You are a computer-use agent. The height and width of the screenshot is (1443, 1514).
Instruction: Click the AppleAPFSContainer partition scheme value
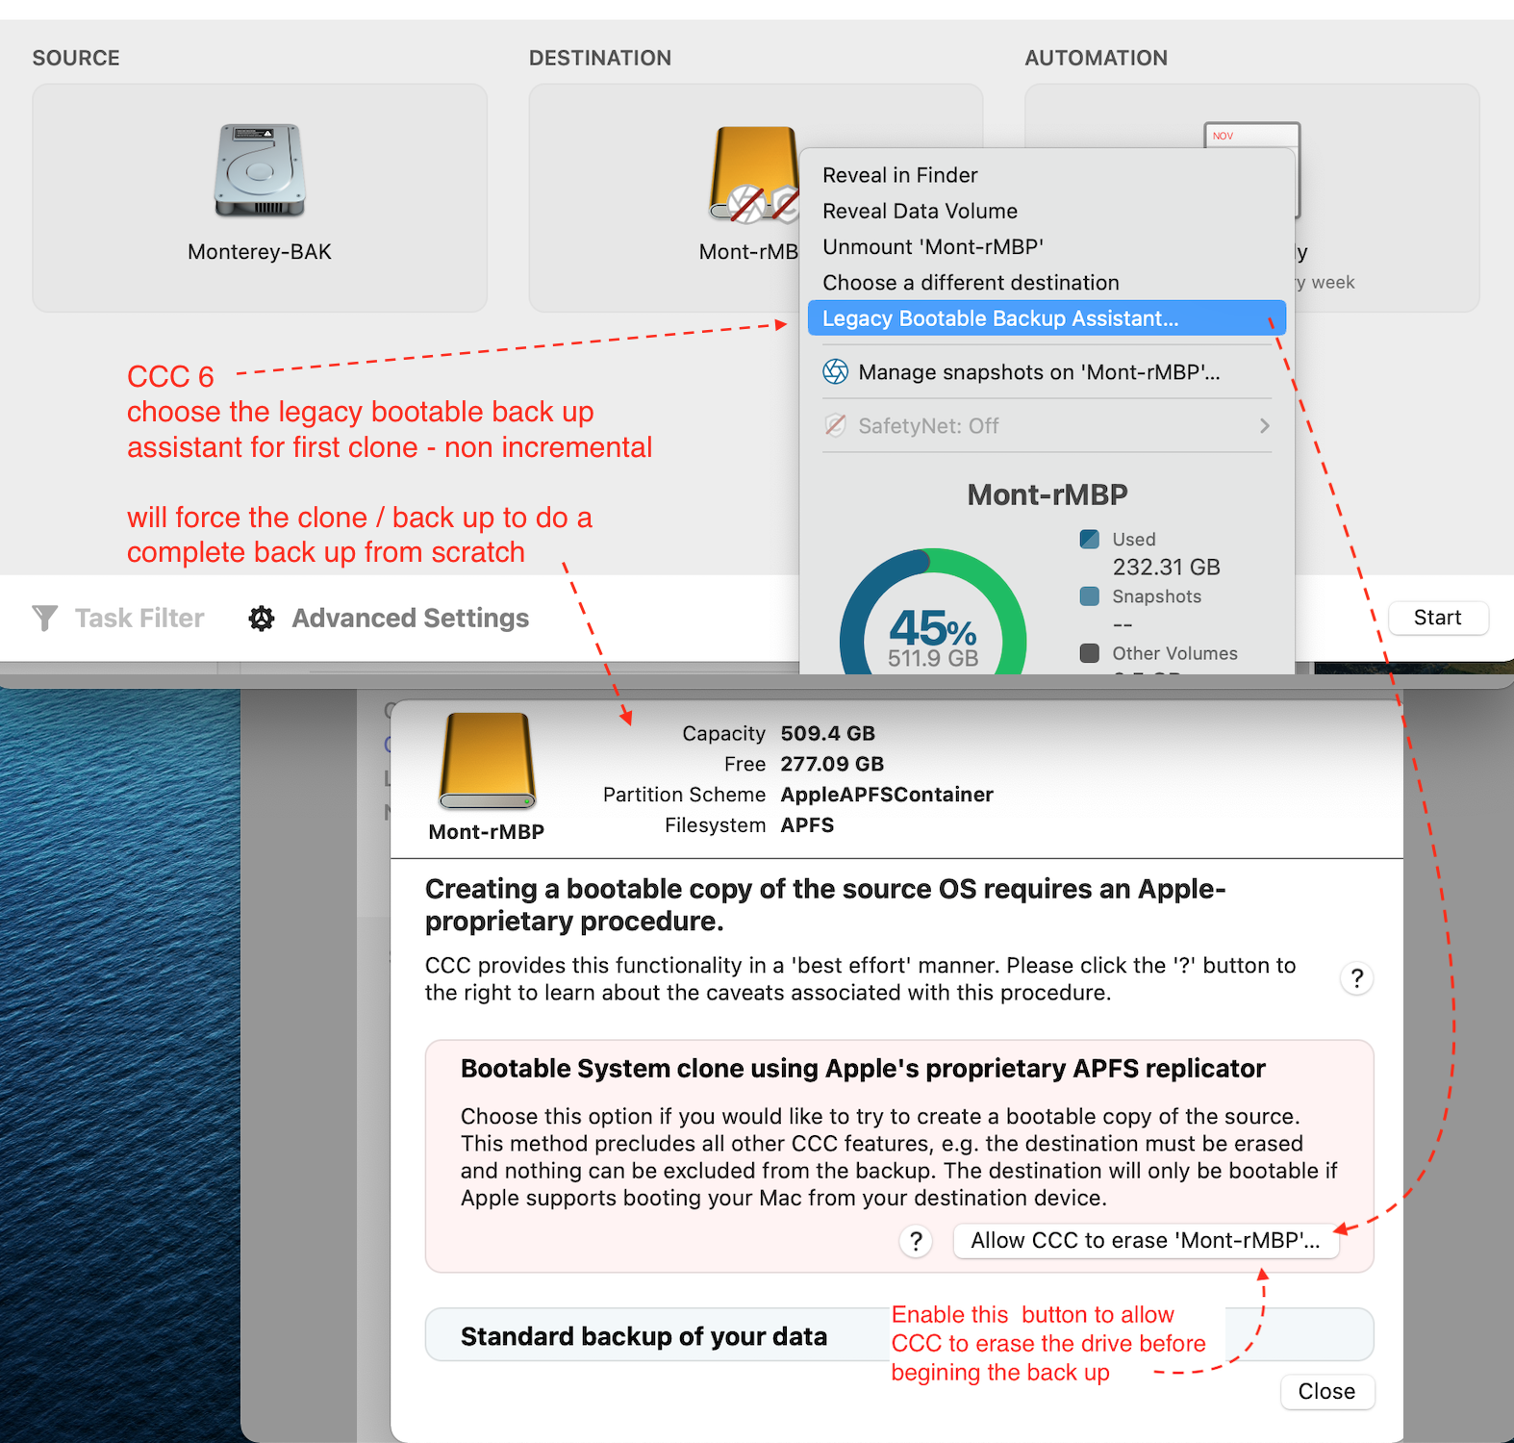(x=887, y=795)
